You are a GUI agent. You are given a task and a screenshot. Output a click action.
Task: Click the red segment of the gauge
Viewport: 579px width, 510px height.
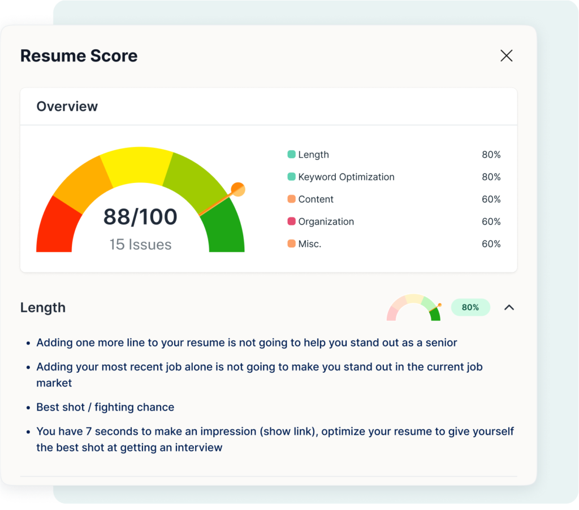pyautogui.click(x=55, y=229)
